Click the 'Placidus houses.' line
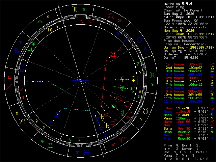 pyautogui.click(x=180, y=41)
